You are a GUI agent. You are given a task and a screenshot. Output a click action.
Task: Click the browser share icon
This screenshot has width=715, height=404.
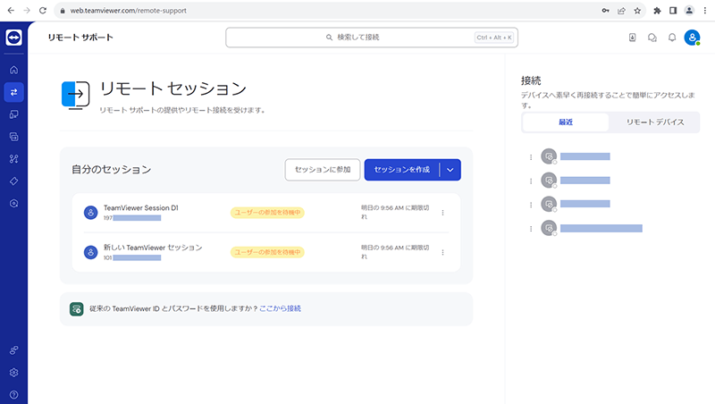tap(621, 11)
